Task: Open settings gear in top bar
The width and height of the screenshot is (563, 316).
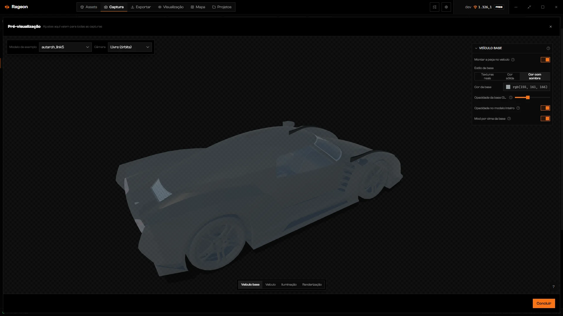Action: [x=446, y=7]
